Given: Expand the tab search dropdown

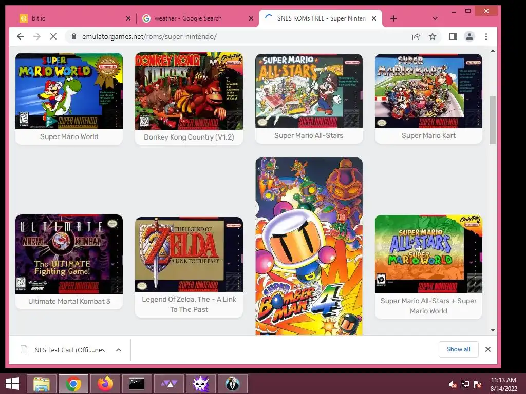Looking at the screenshot, I should click(x=435, y=18).
